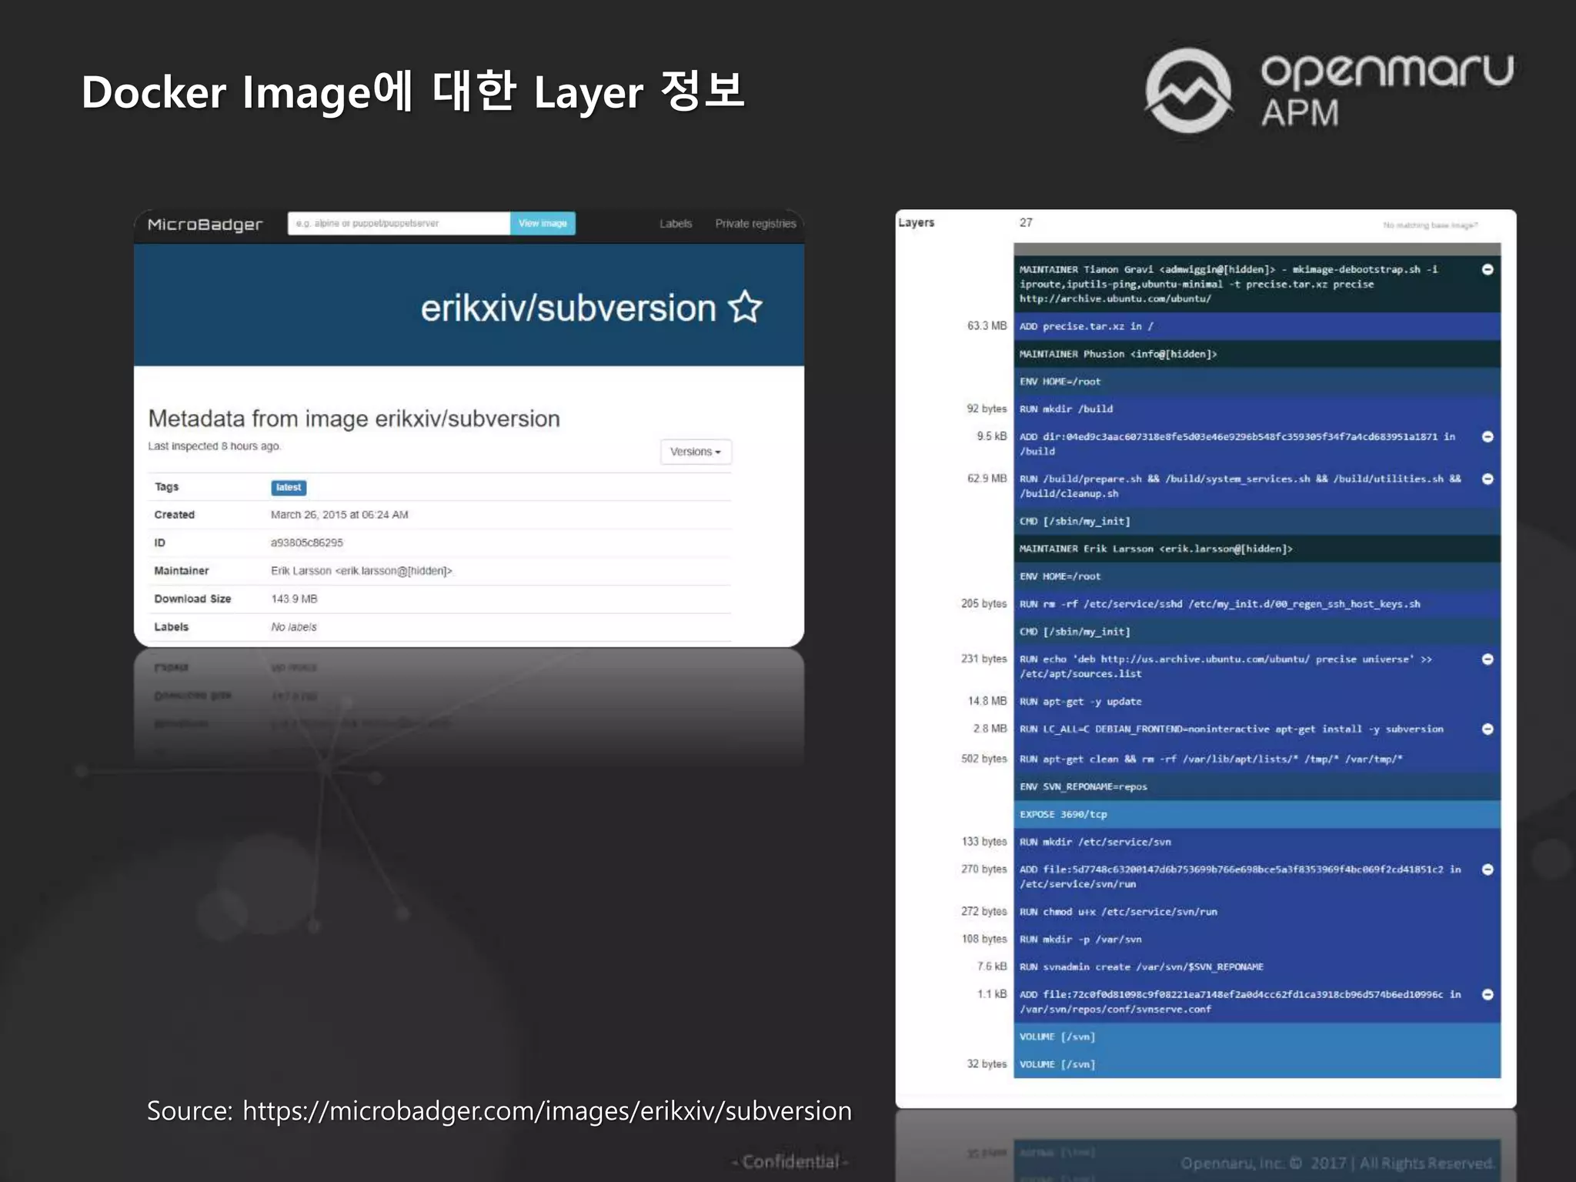The width and height of the screenshot is (1576, 1182).
Task: Click the Download Size value 143.9 MB
Action: [294, 599]
